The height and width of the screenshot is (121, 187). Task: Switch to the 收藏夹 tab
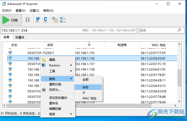[20, 37]
